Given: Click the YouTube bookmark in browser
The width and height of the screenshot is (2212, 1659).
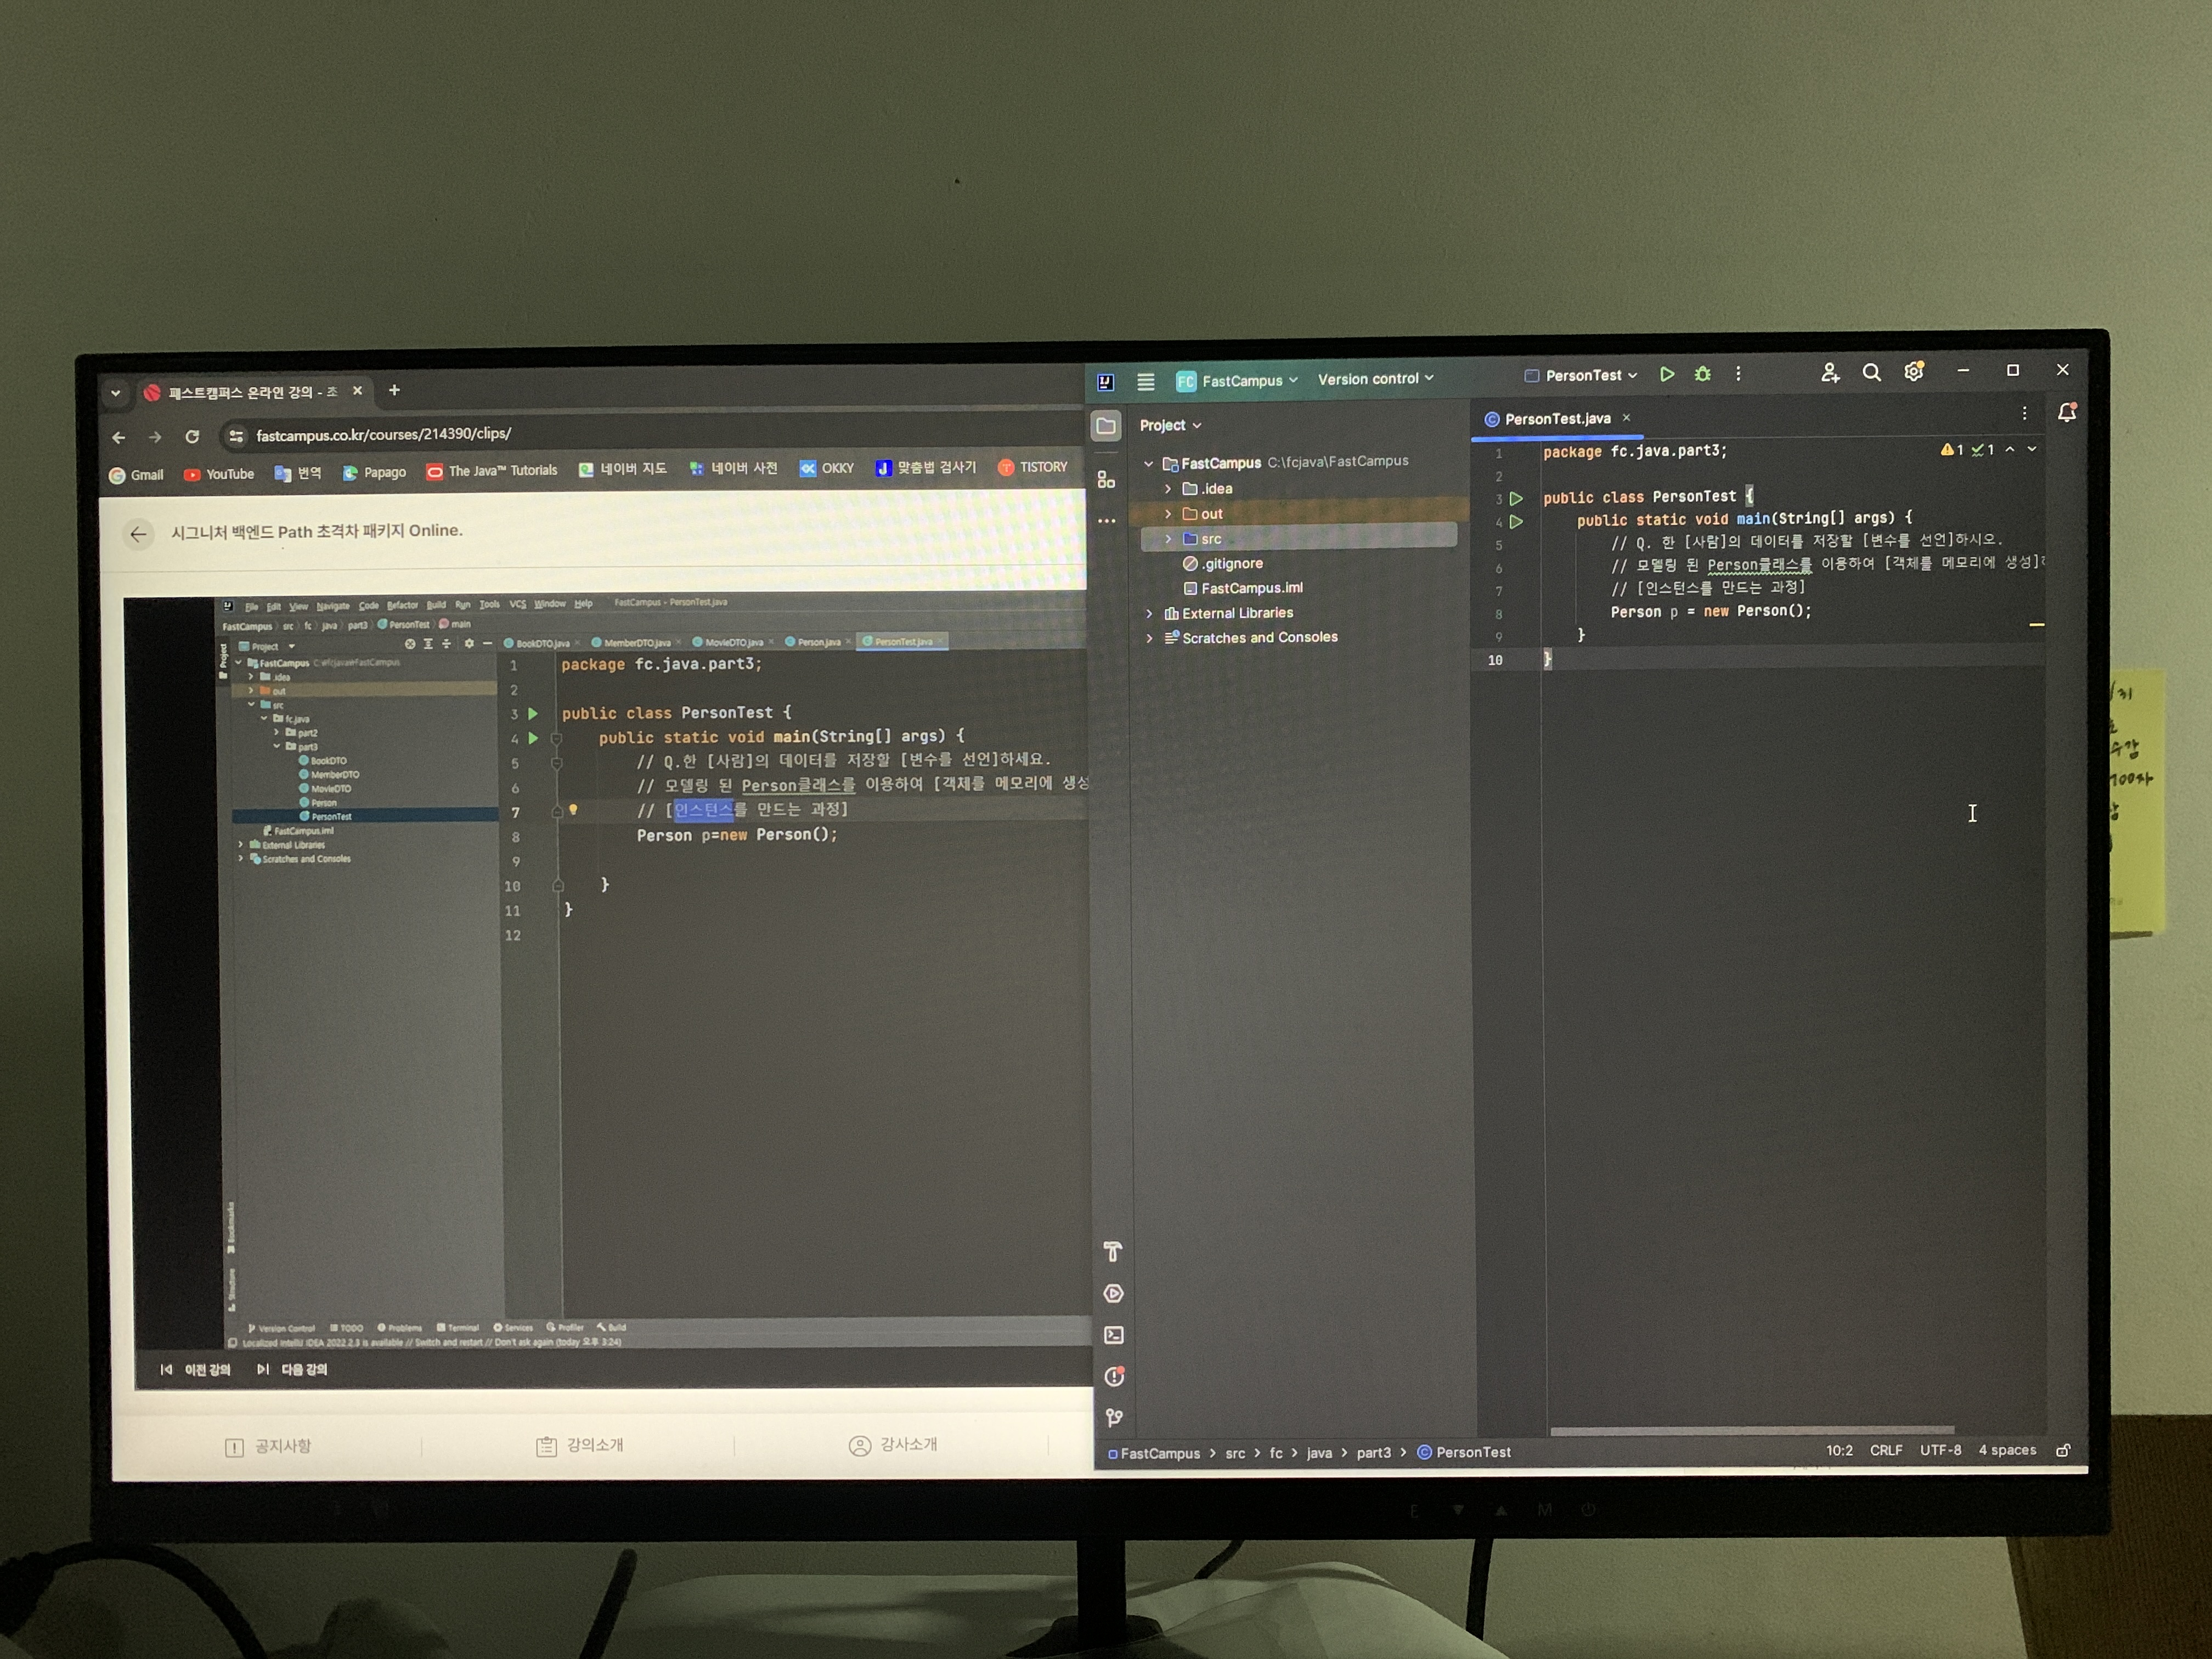Looking at the screenshot, I should (x=219, y=474).
